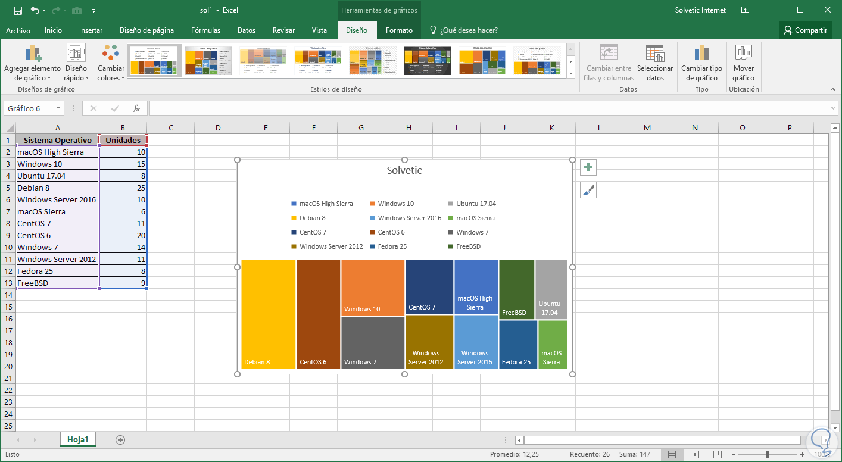Click the chart elements plus button
The height and width of the screenshot is (462, 842).
pos(588,168)
